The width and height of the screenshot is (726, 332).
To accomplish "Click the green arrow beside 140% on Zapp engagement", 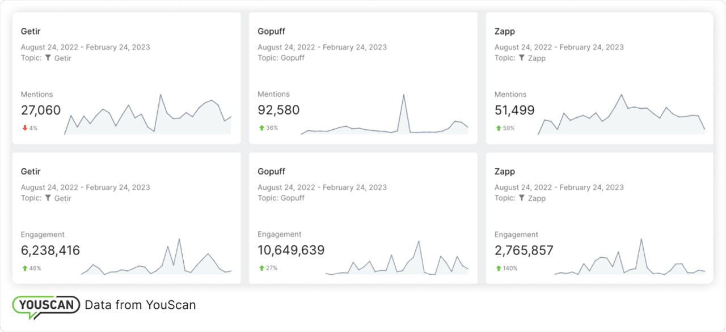I will click(497, 268).
